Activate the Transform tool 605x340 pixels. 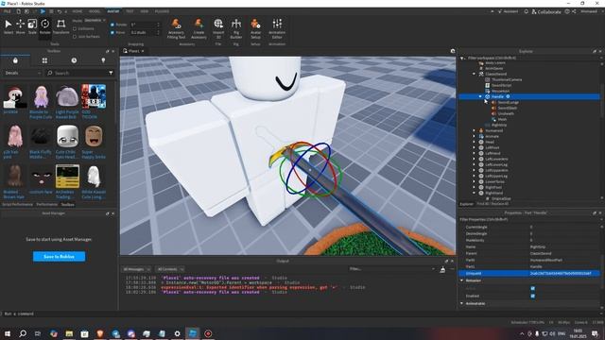60,26
